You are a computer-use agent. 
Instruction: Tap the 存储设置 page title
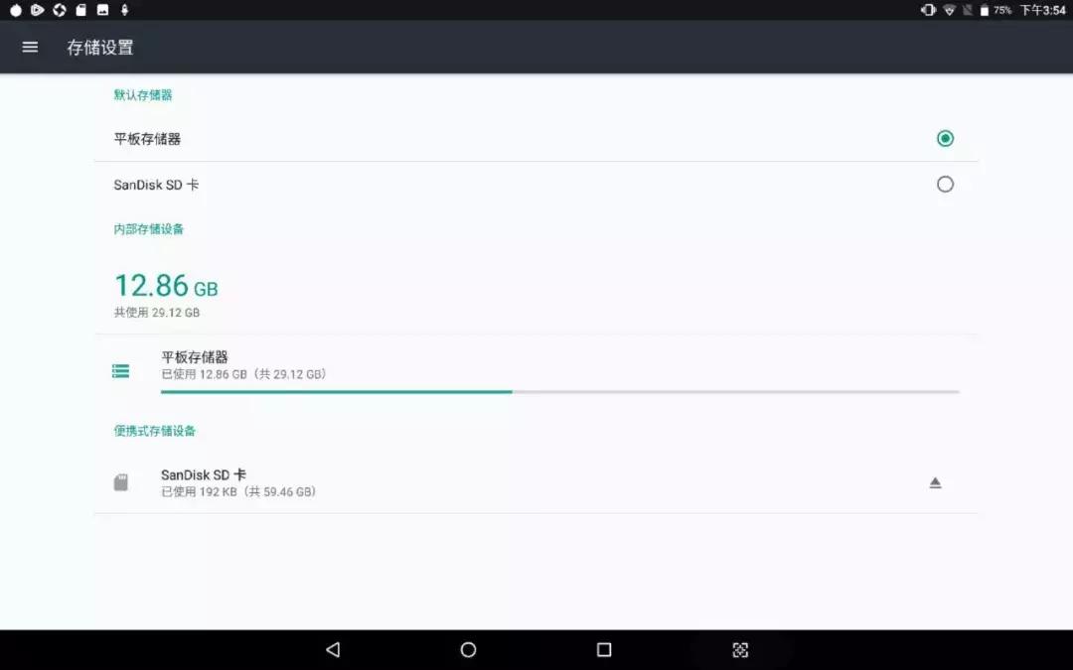tap(100, 48)
